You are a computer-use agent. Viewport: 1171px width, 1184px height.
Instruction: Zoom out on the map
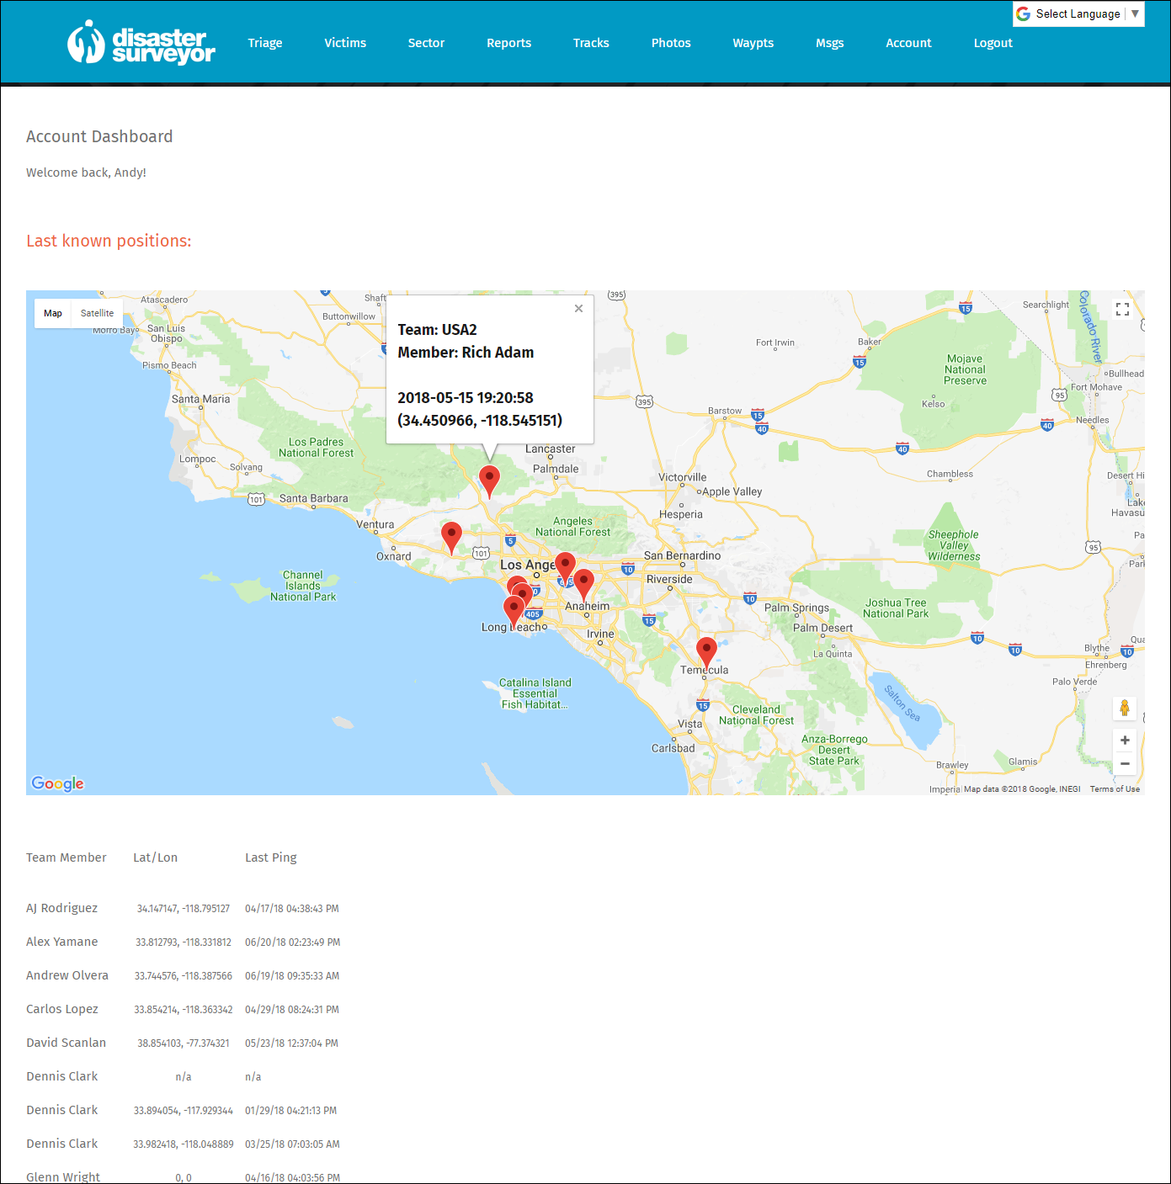coord(1125,764)
